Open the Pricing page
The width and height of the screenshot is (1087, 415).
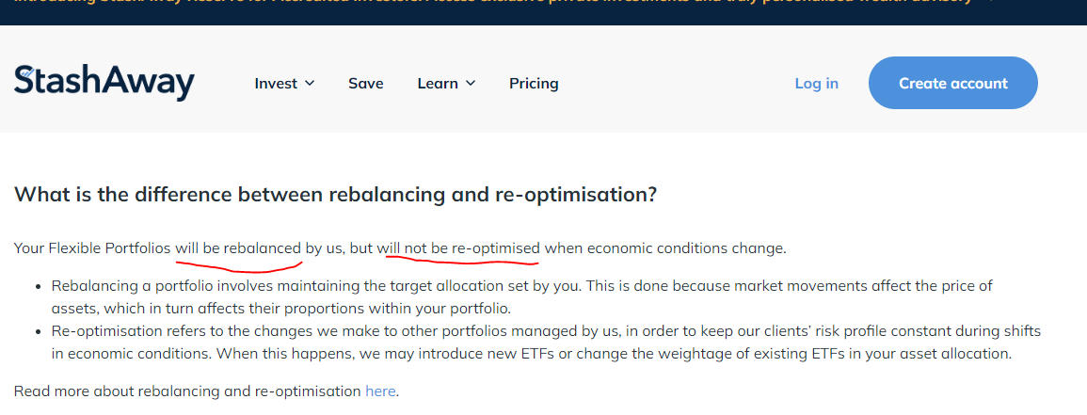click(534, 83)
